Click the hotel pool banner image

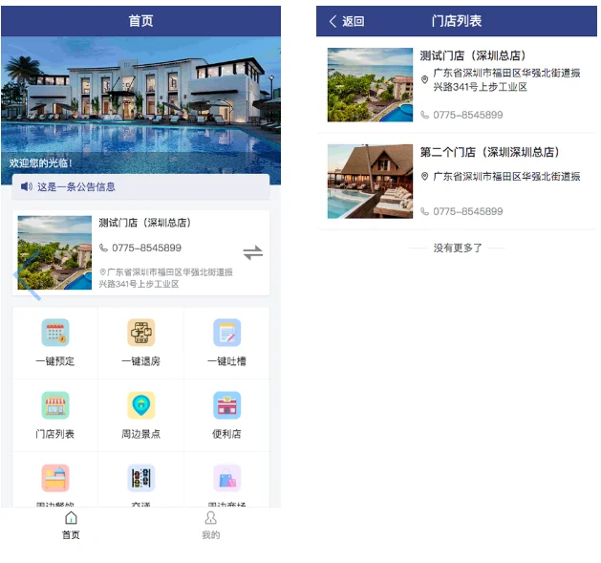coord(140,105)
